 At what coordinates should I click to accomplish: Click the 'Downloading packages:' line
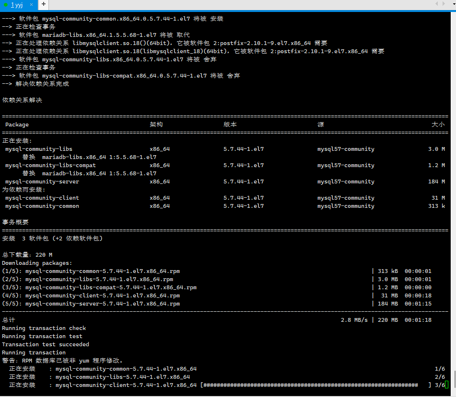(x=37, y=263)
